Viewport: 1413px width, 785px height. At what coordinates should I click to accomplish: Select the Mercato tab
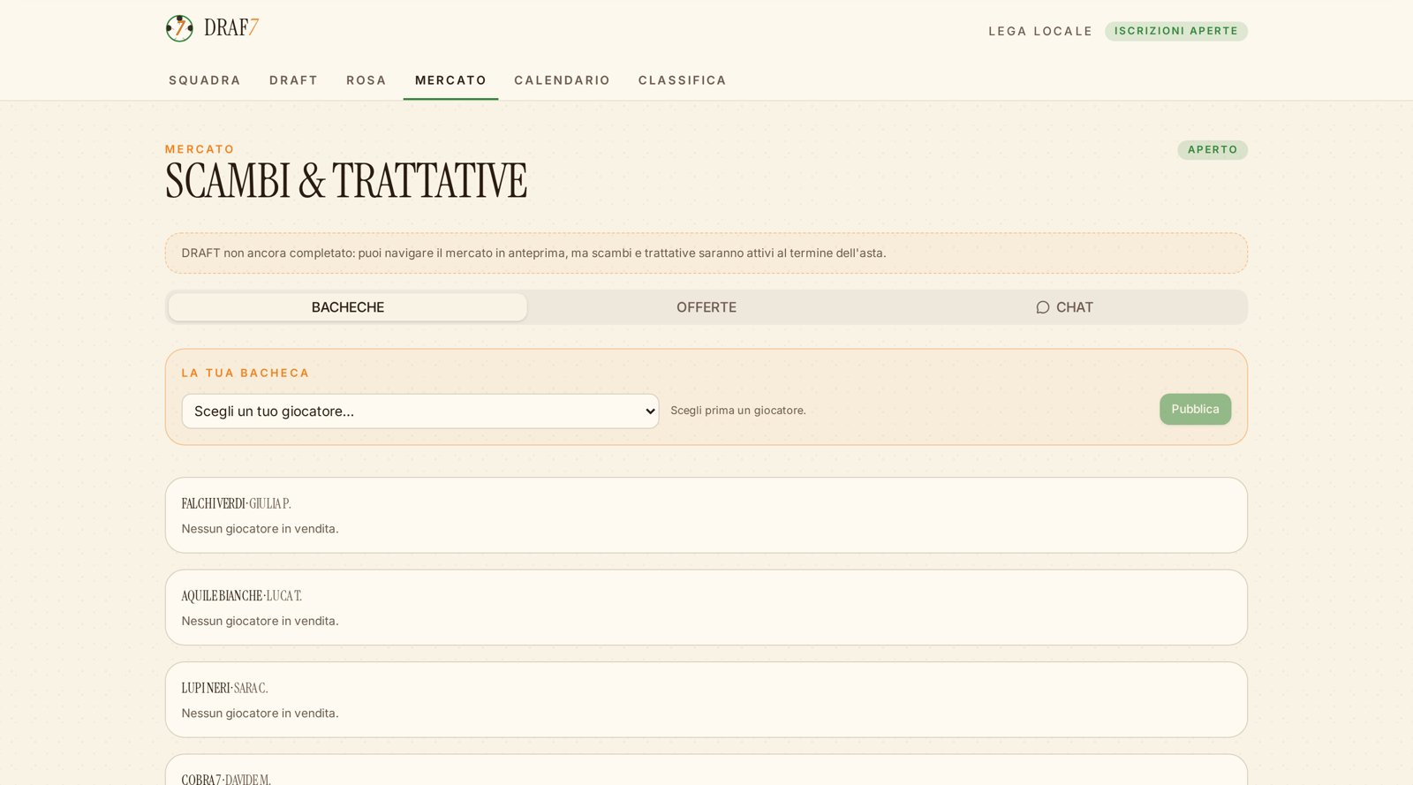[450, 80]
